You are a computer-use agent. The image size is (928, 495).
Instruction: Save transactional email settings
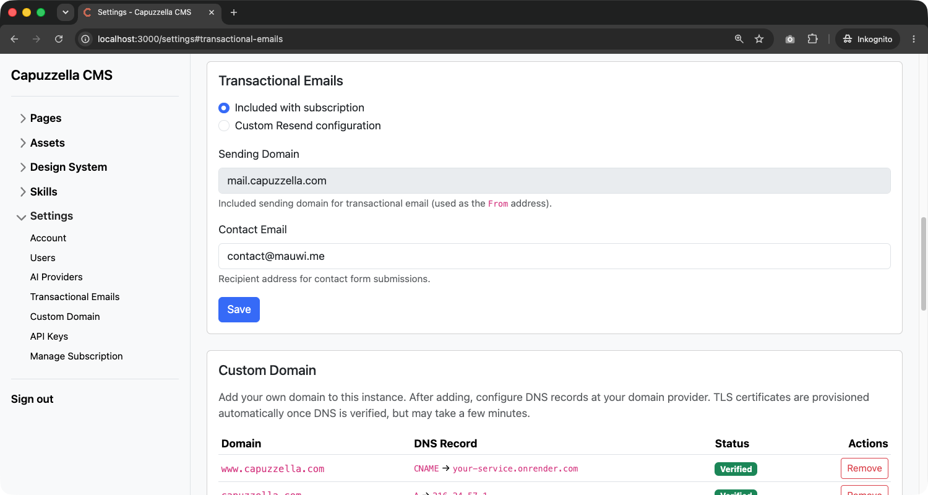pos(239,309)
